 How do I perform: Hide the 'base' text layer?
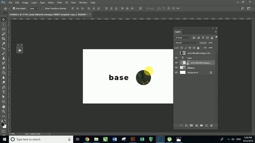[x=176, y=58]
